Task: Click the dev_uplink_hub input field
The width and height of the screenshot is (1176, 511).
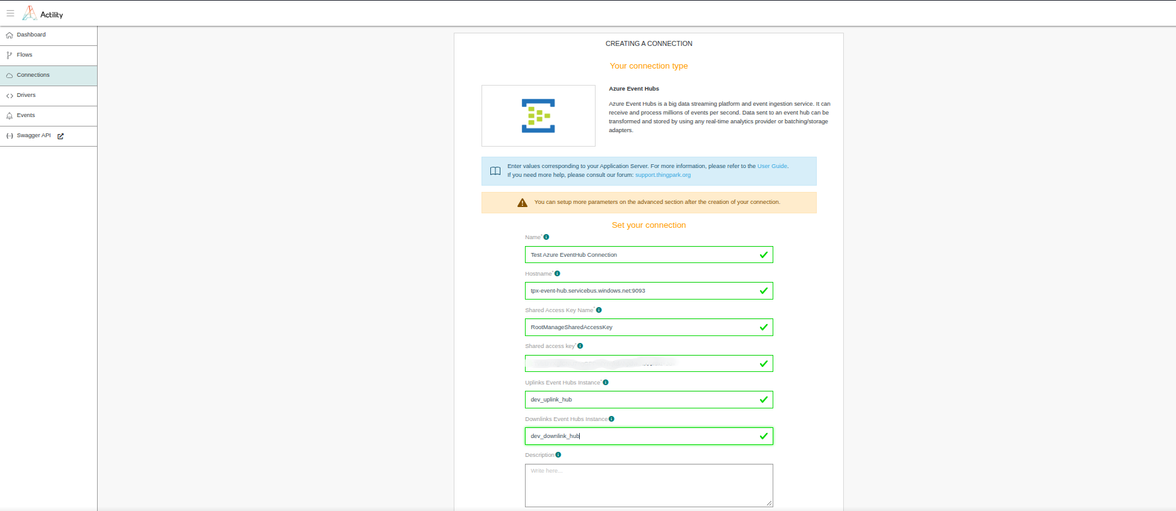Action: [x=649, y=400]
